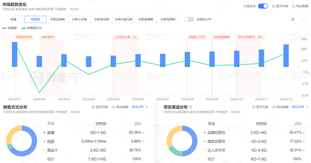Open the 月 time granularity dropdown

[298, 19]
